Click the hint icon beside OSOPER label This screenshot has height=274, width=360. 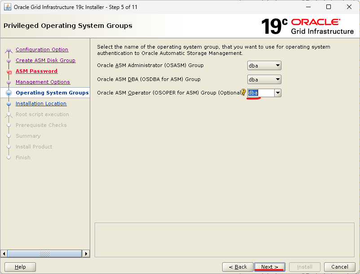243,93
